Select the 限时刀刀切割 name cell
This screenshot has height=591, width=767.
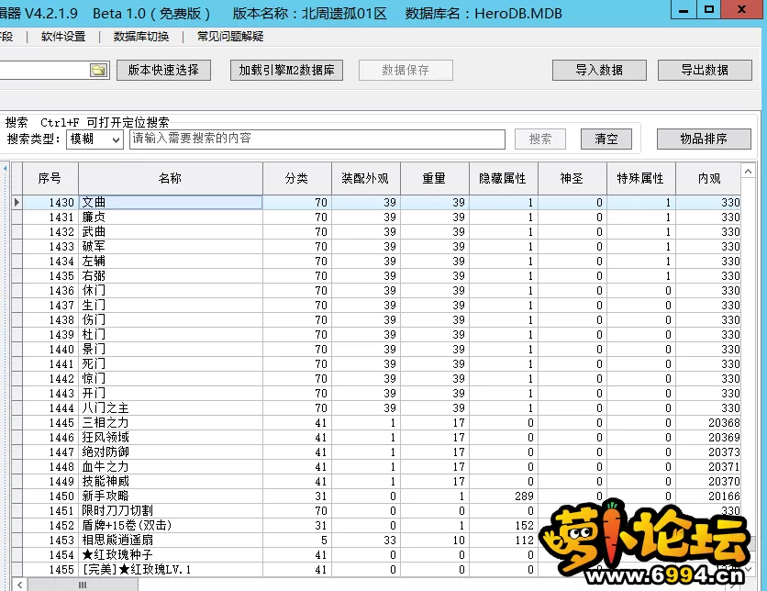171,510
